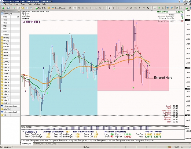Switch chart to candlesticks type
This screenshot has width=191, height=149.
[x=159, y=8]
